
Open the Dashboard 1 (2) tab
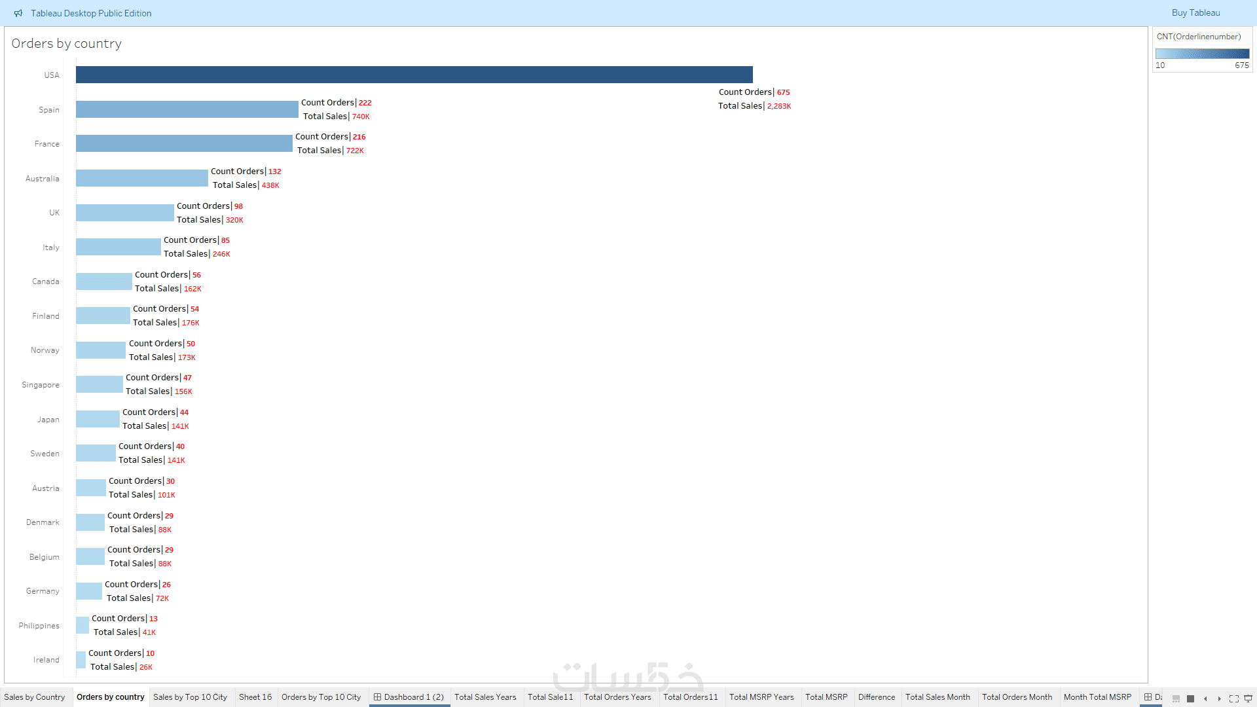point(409,697)
